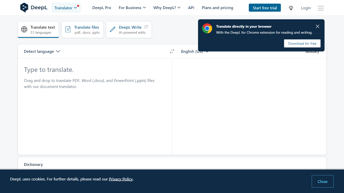The width and height of the screenshot is (344, 193).
Task: Click the Chrome extension logo icon
Action: [x=207, y=28]
